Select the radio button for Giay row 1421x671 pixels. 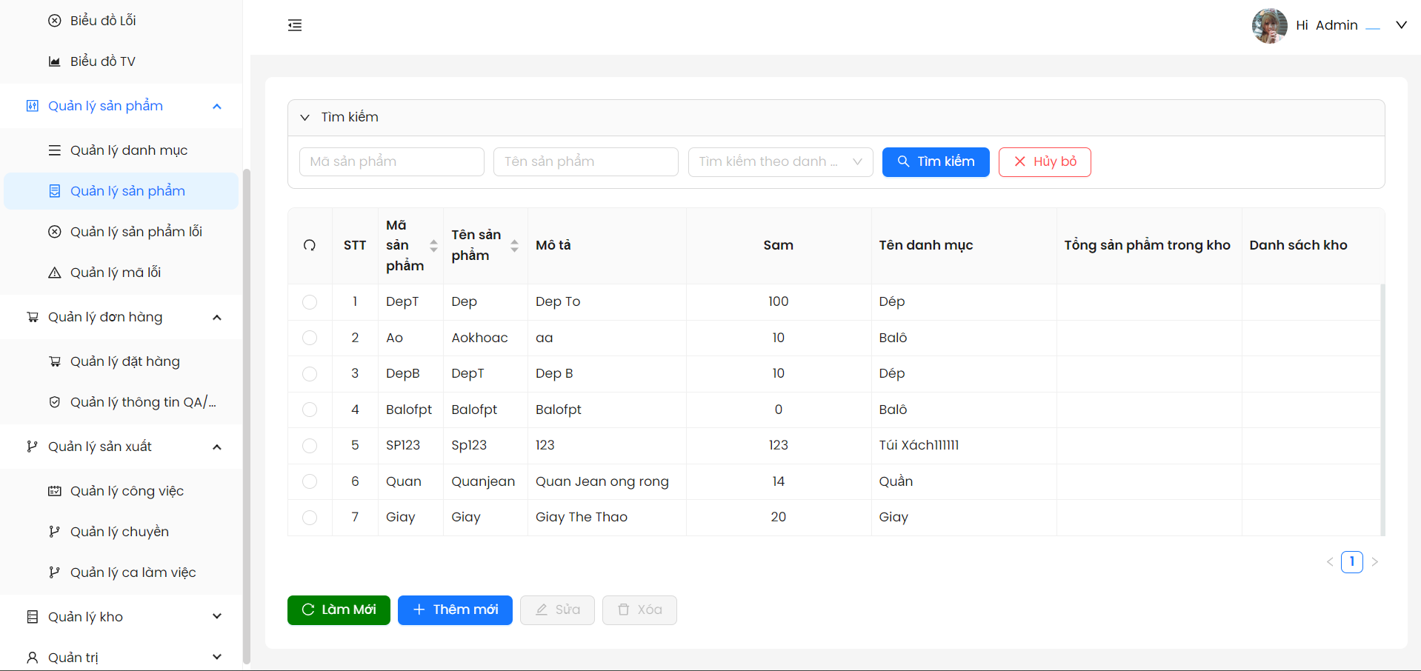[x=310, y=518]
